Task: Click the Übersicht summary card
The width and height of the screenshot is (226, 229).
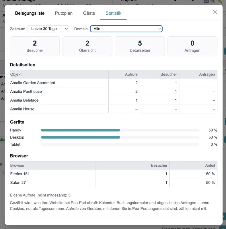Action: pyautogui.click(x=87, y=46)
